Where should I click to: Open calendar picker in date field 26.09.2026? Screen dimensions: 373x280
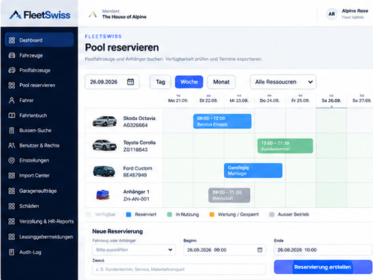point(130,82)
